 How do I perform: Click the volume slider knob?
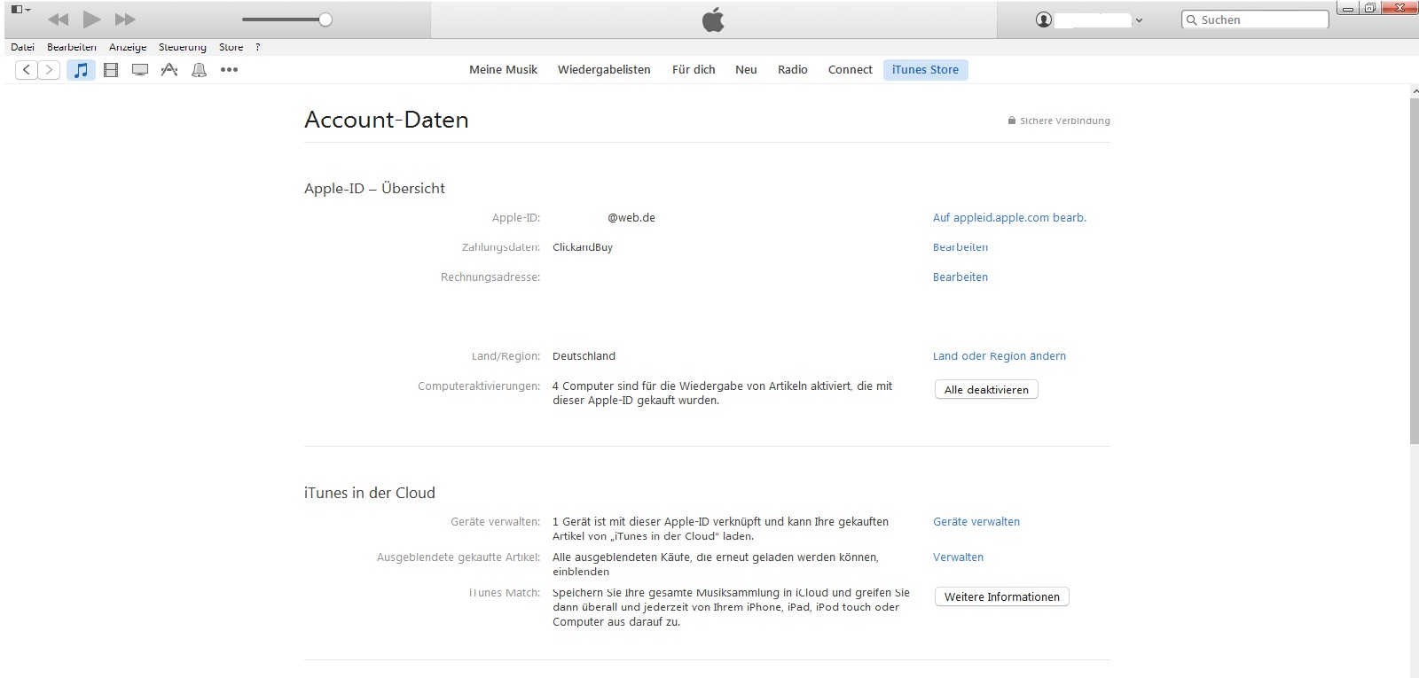(325, 19)
